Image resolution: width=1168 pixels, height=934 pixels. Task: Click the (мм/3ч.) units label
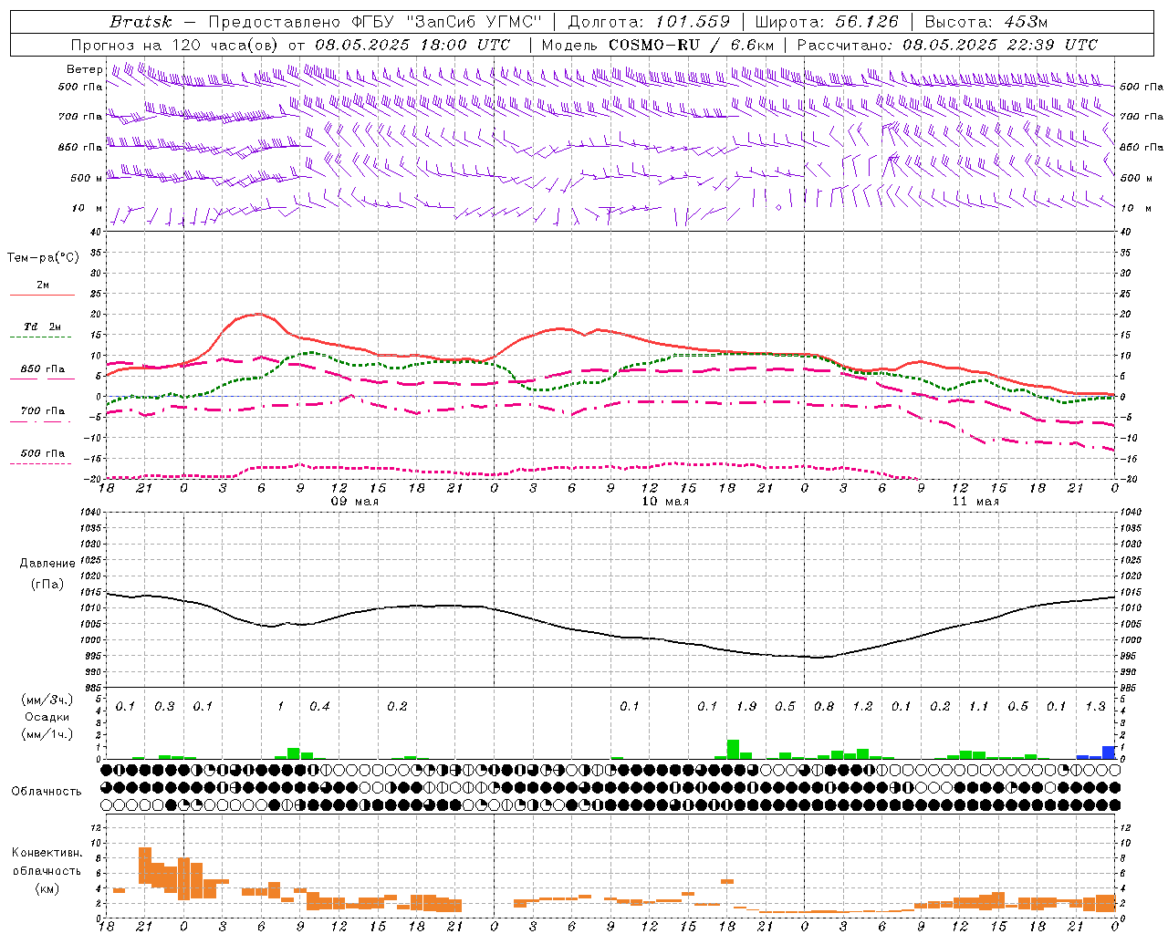[x=47, y=700]
